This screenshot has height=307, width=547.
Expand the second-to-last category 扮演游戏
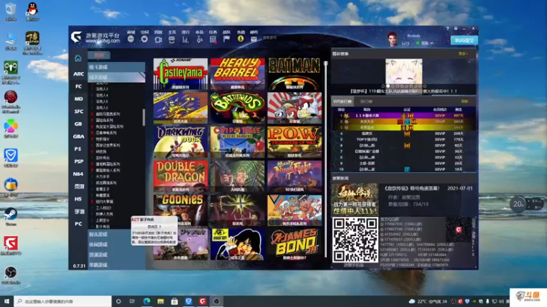pyautogui.click(x=116, y=254)
